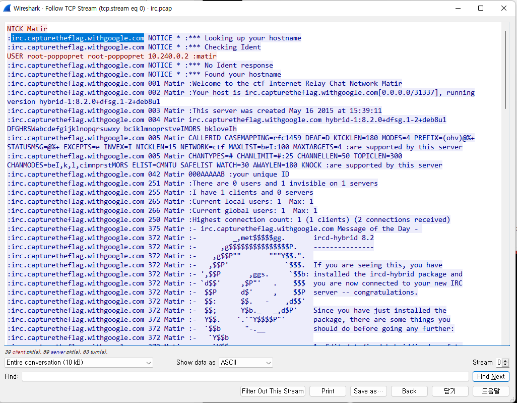
Task: Maximize the Follow TCP Stream window
Action: tap(481, 8)
